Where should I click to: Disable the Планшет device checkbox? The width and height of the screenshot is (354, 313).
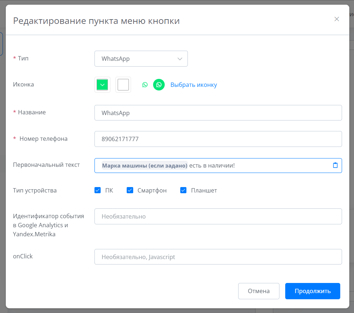[x=183, y=190]
